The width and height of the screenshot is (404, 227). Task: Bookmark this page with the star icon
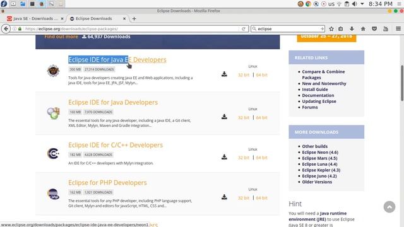[331, 29]
